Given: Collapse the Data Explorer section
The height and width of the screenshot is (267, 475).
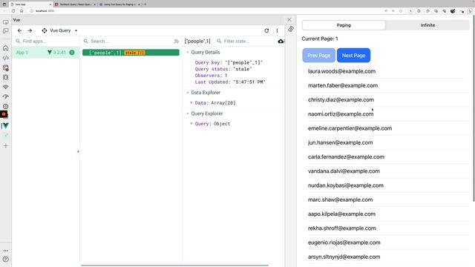Looking at the screenshot, I should point(188,93).
